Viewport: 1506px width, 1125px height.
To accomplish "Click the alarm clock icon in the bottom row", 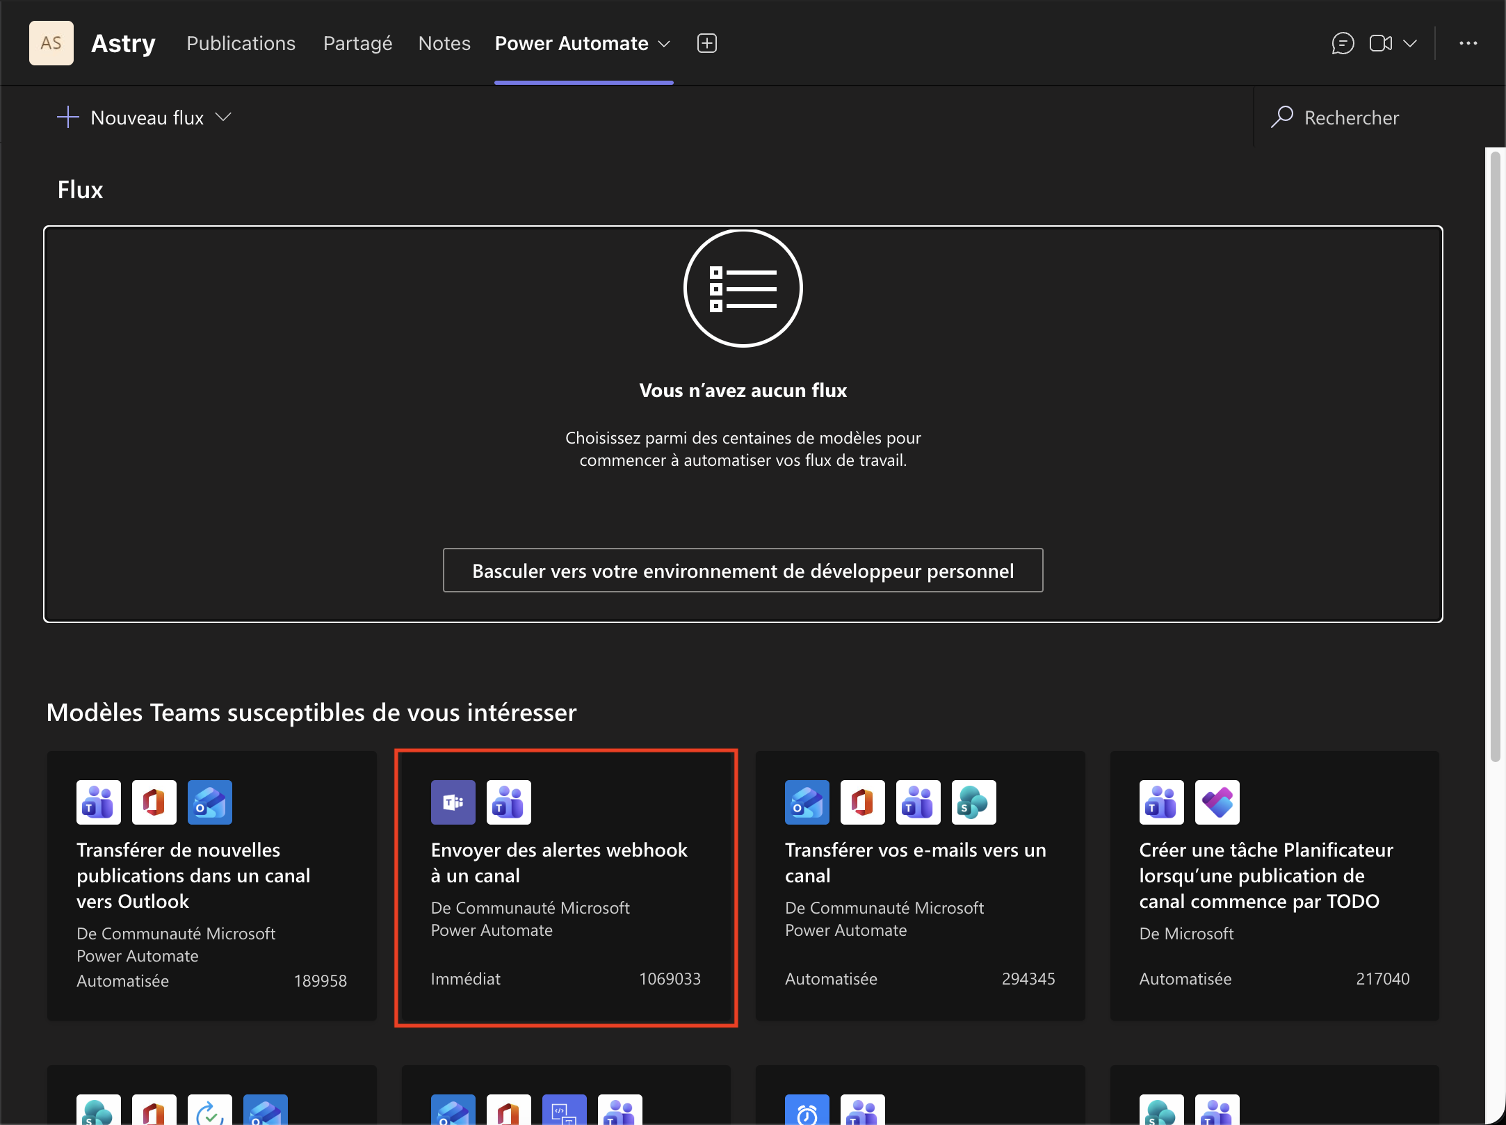I will 807,1110.
